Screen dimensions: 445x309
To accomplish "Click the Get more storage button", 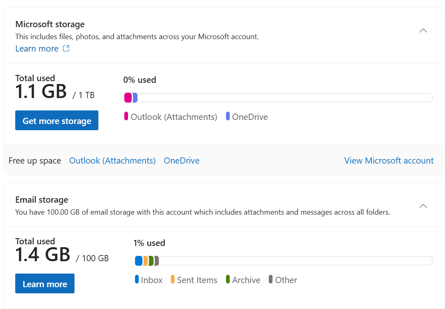I will click(57, 120).
